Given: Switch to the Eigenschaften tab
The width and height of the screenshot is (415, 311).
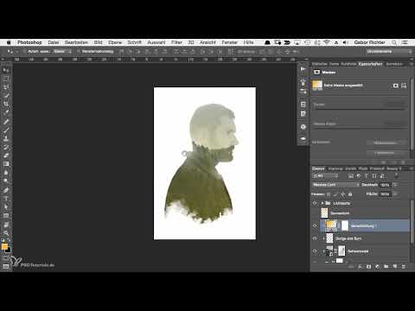Looking at the screenshot, I should tap(371, 64).
